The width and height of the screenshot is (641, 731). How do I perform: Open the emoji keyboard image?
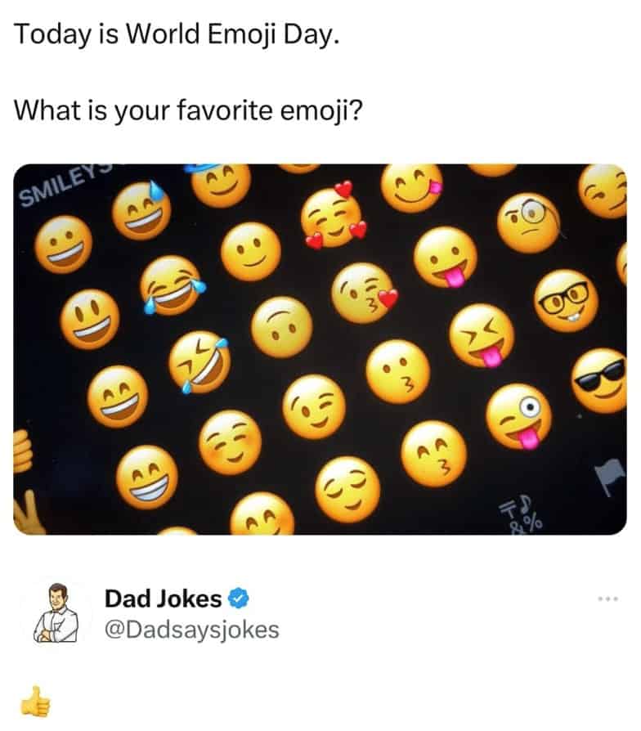click(320, 349)
